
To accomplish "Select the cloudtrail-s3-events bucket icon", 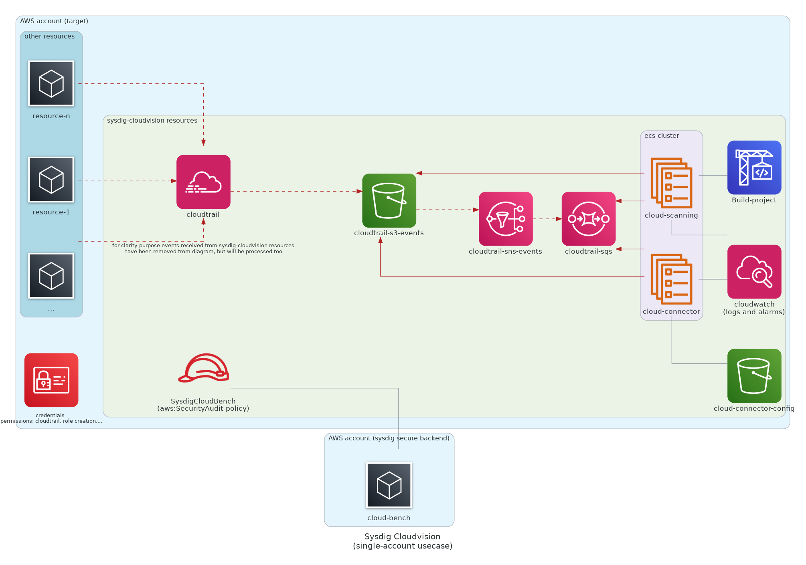I will 389,200.
